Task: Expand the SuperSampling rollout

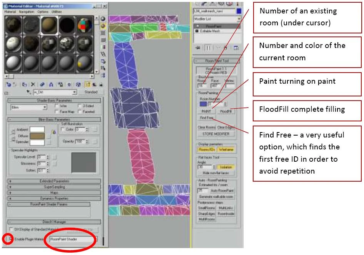Action: [x=54, y=187]
